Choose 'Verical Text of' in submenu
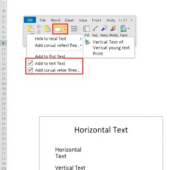170x170 pixels. 108,42
